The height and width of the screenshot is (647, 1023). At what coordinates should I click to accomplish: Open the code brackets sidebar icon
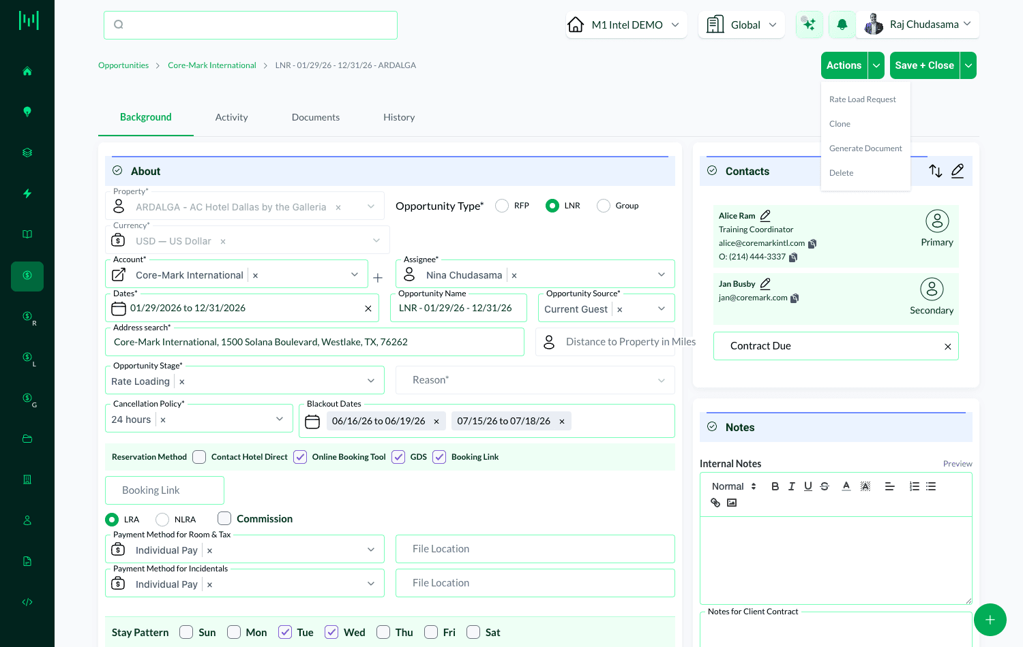tap(27, 602)
